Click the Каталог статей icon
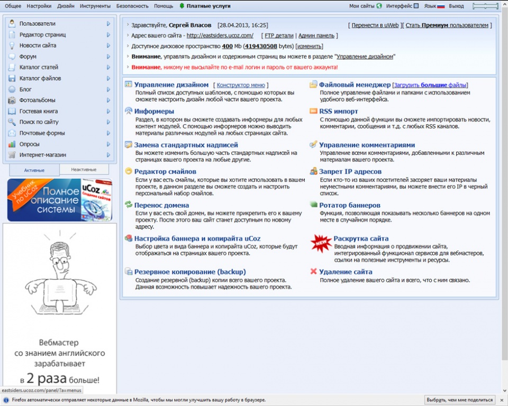 12,67
